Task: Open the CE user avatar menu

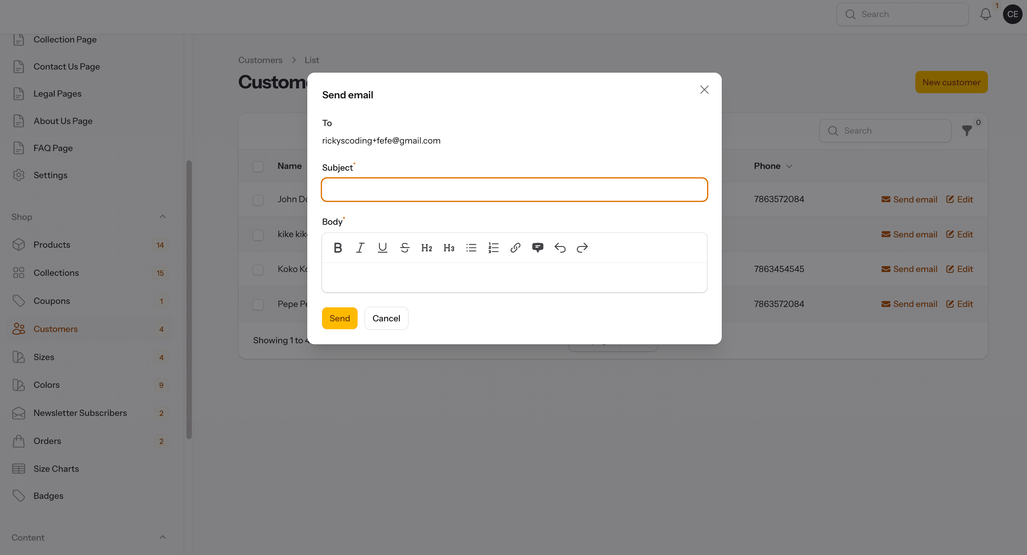Action: coord(1013,14)
